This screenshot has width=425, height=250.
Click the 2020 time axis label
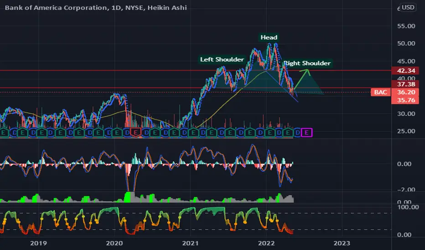click(114, 243)
